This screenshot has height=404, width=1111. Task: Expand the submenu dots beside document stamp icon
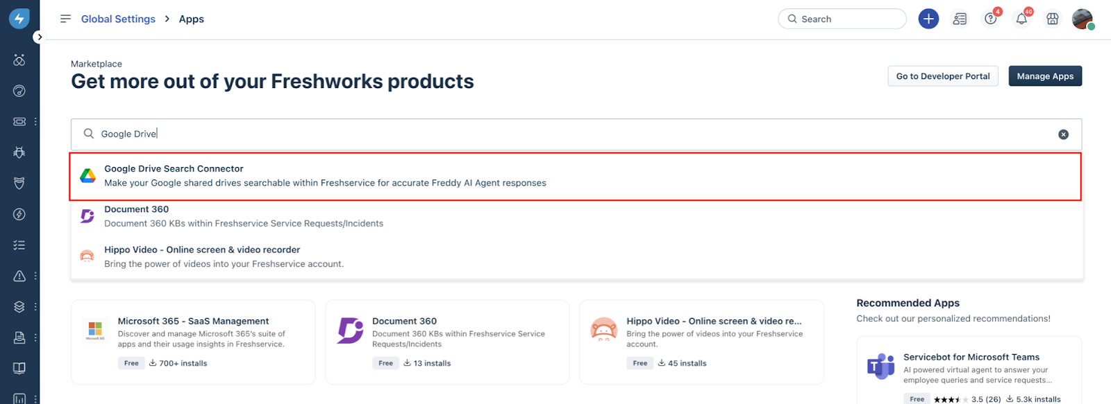35,337
